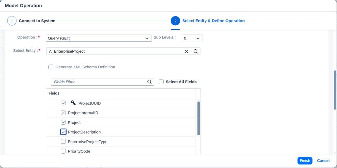The width and height of the screenshot is (337, 168).
Task: Go to Connect to System step
Action: click(x=37, y=21)
